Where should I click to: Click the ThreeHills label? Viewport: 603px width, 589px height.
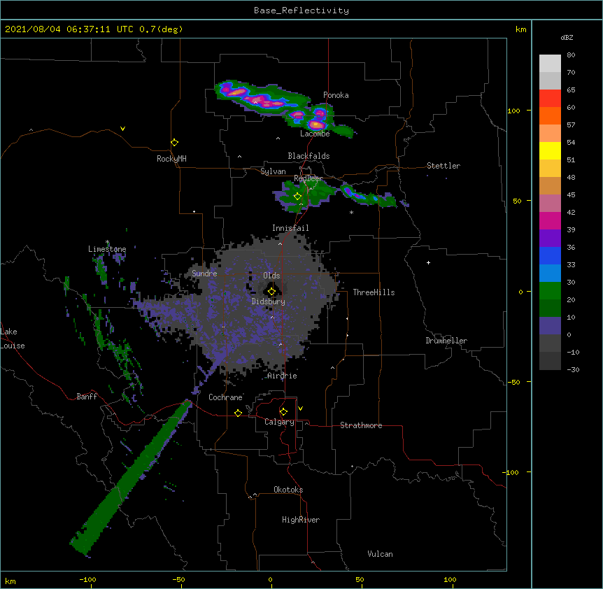[x=374, y=292]
